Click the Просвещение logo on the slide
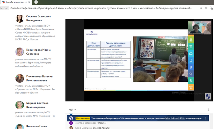 (x=92, y=33)
